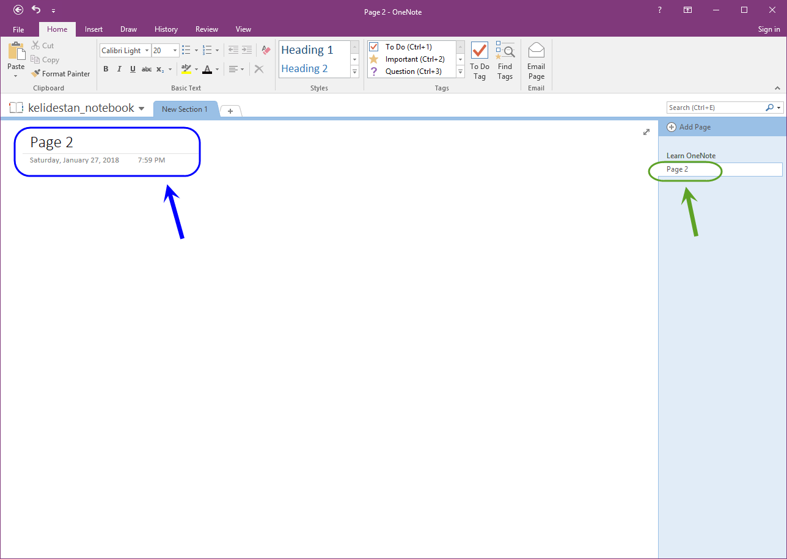Click the magnifier search icon
This screenshot has height=559, width=787.
click(769, 108)
